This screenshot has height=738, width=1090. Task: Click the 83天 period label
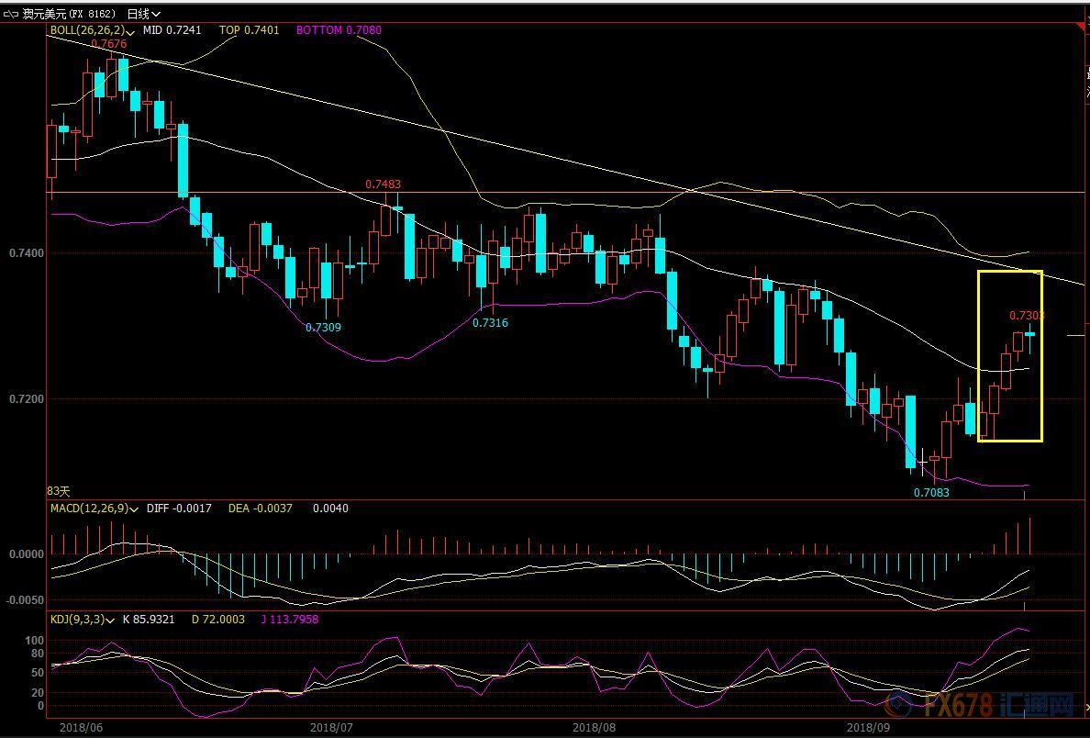(59, 492)
